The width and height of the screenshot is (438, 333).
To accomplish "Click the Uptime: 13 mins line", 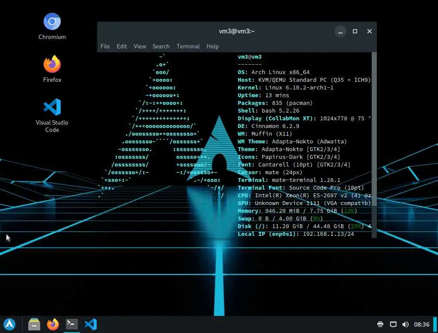I will tap(263, 95).
